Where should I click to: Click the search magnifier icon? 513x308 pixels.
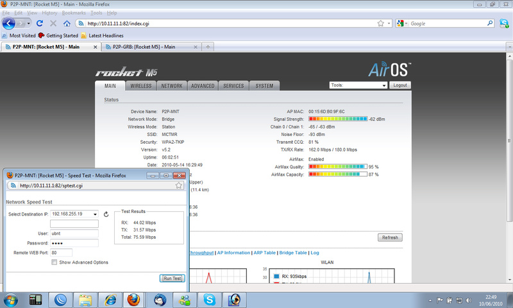[490, 23]
